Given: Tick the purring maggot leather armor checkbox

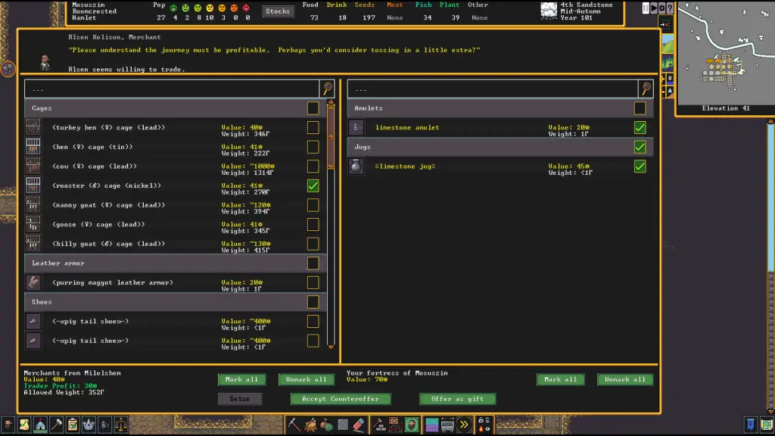Looking at the screenshot, I should click(313, 283).
